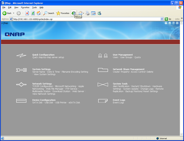Open the Search pane

[49, 13]
